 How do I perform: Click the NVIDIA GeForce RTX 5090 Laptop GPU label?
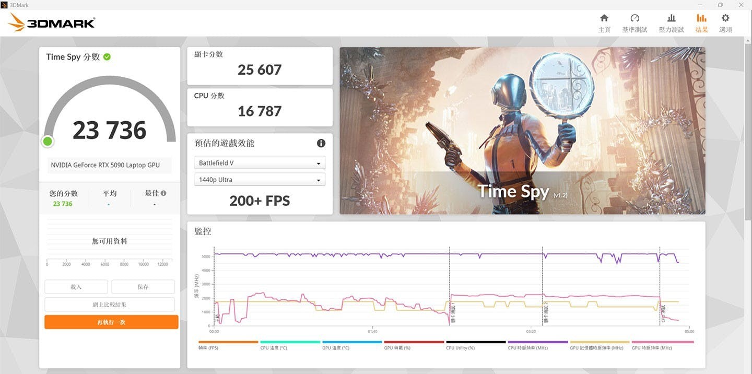coord(105,165)
